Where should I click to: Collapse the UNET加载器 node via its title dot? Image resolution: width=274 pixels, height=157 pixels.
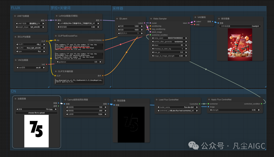[15, 16]
